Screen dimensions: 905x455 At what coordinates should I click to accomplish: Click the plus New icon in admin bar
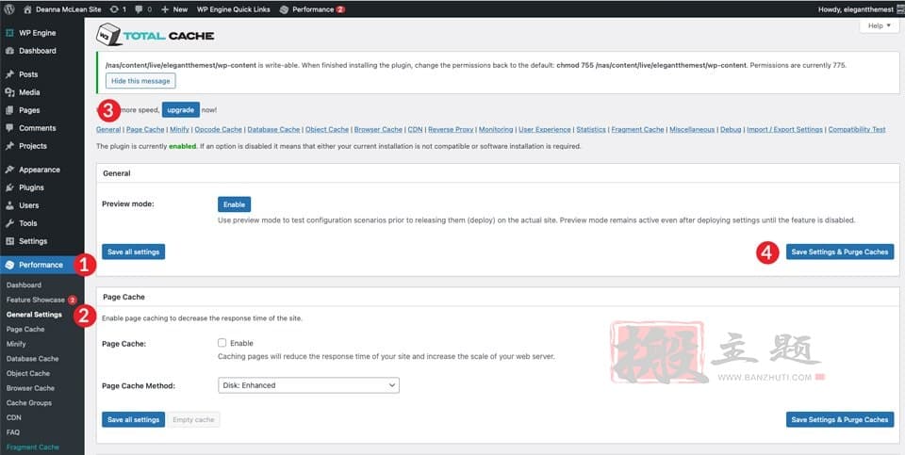(165, 9)
